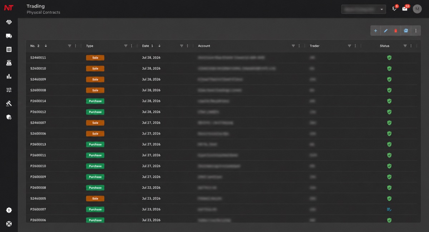The width and height of the screenshot is (429, 232).
Task: Sort by the Status column header
Action: pyautogui.click(x=385, y=46)
